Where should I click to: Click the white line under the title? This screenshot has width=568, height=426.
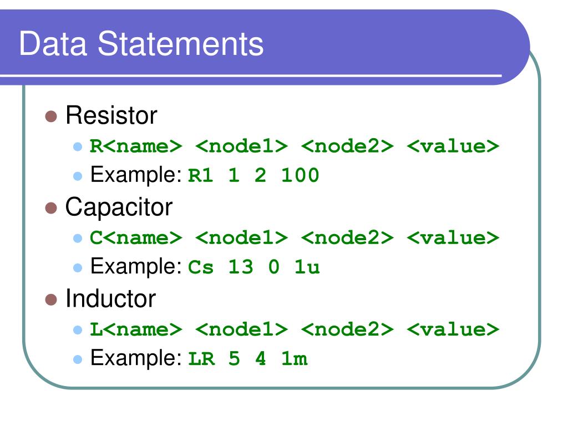click(251, 75)
